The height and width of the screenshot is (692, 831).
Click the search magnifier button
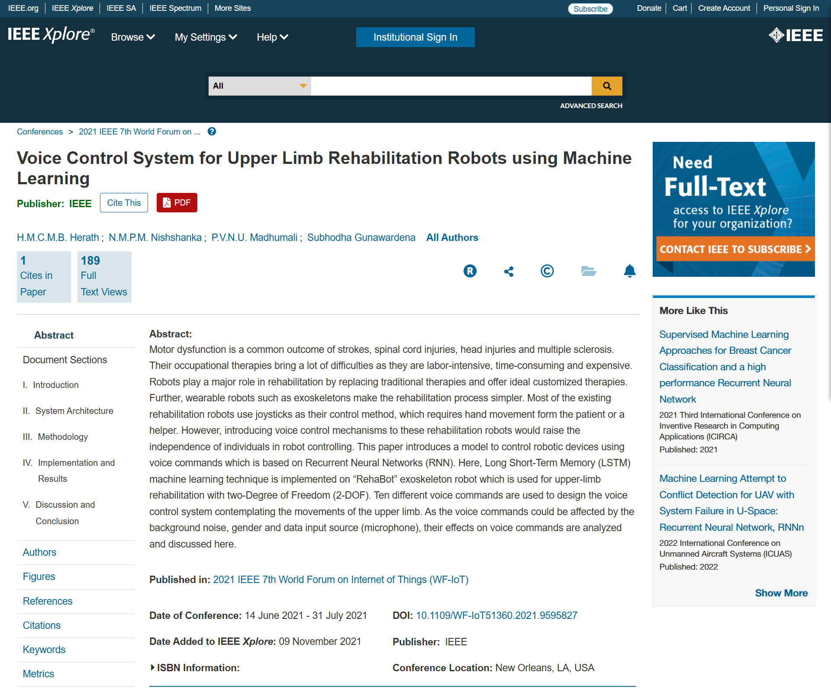[x=607, y=86]
